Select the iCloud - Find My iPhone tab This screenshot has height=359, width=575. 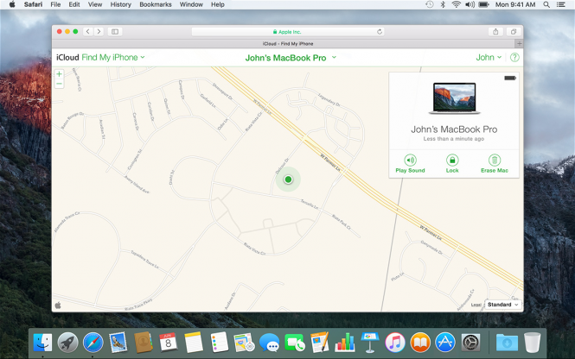click(287, 43)
